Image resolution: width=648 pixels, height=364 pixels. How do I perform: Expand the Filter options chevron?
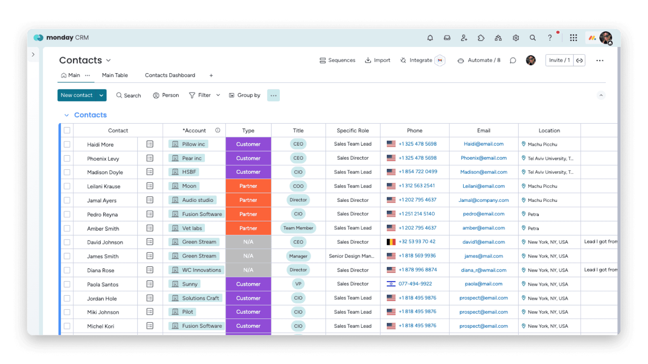[218, 95]
